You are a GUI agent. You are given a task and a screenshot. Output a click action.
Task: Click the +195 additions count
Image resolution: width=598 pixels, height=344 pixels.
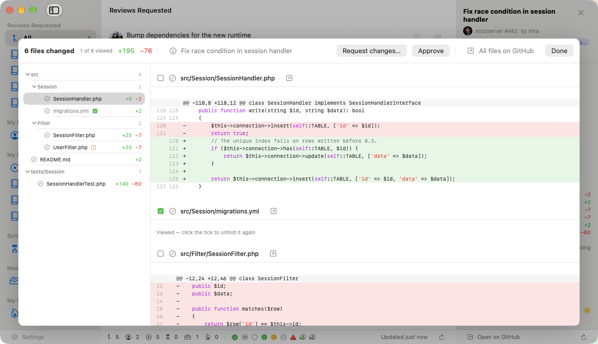[x=126, y=51]
